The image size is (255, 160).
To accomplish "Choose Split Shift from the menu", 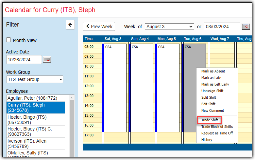I will pyautogui.click(x=209, y=97).
